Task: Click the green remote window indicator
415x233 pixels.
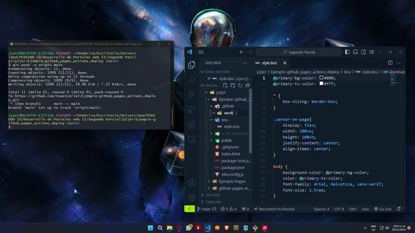Action: pos(189,209)
